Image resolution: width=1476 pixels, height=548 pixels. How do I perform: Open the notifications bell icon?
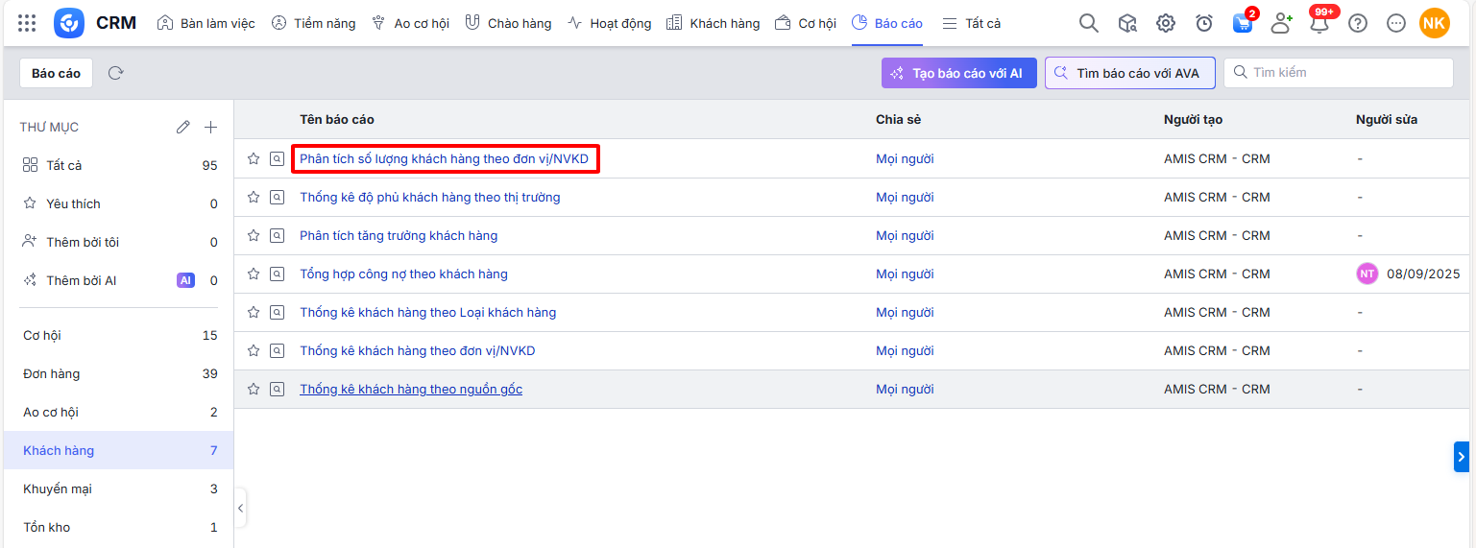pyautogui.click(x=1319, y=23)
